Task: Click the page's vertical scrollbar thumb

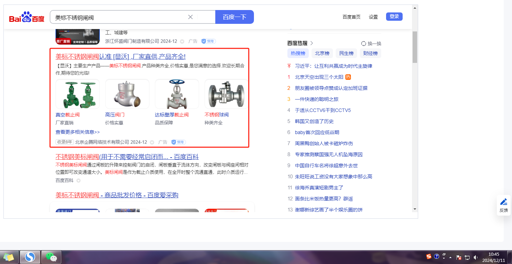Action: pyautogui.click(x=415, y=47)
